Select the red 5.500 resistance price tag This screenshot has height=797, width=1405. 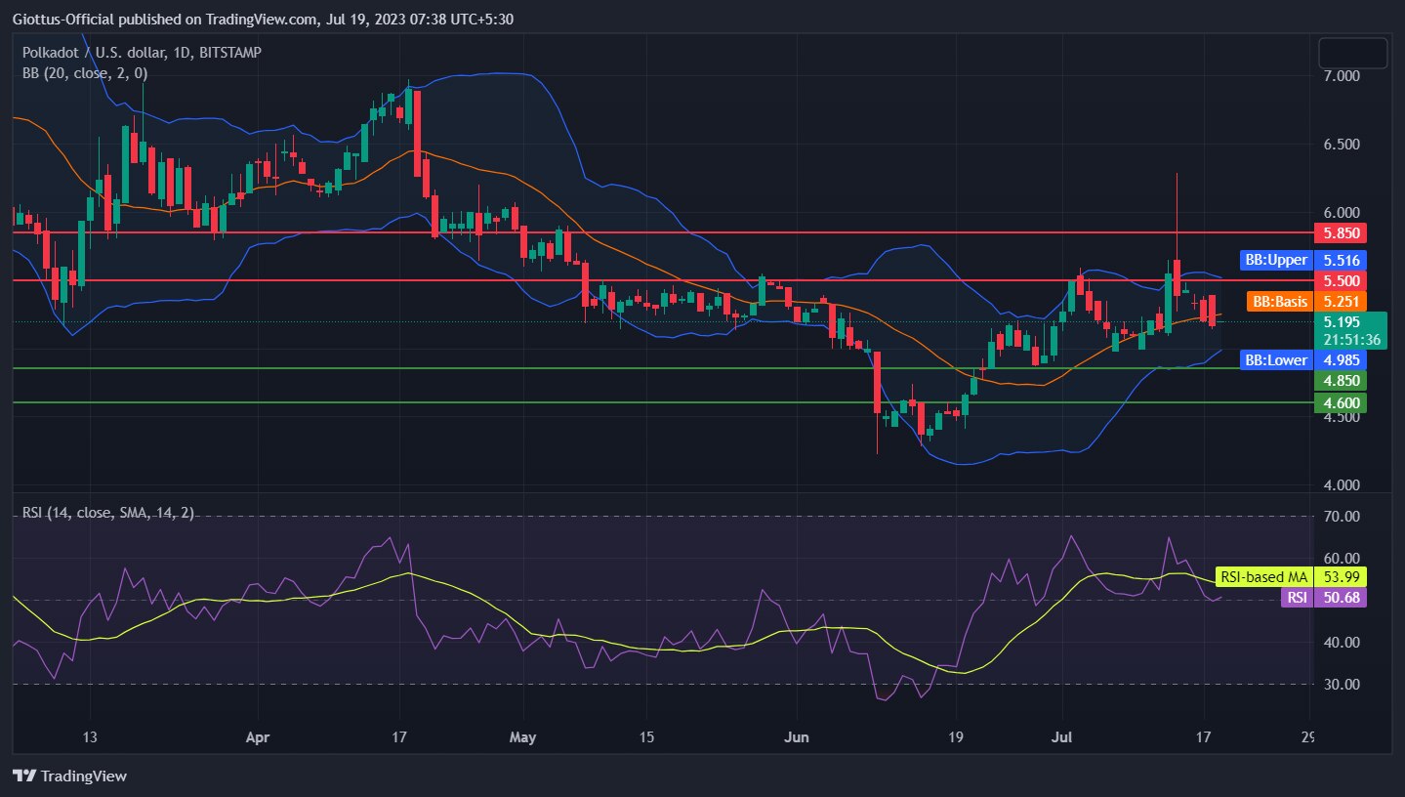click(1340, 280)
